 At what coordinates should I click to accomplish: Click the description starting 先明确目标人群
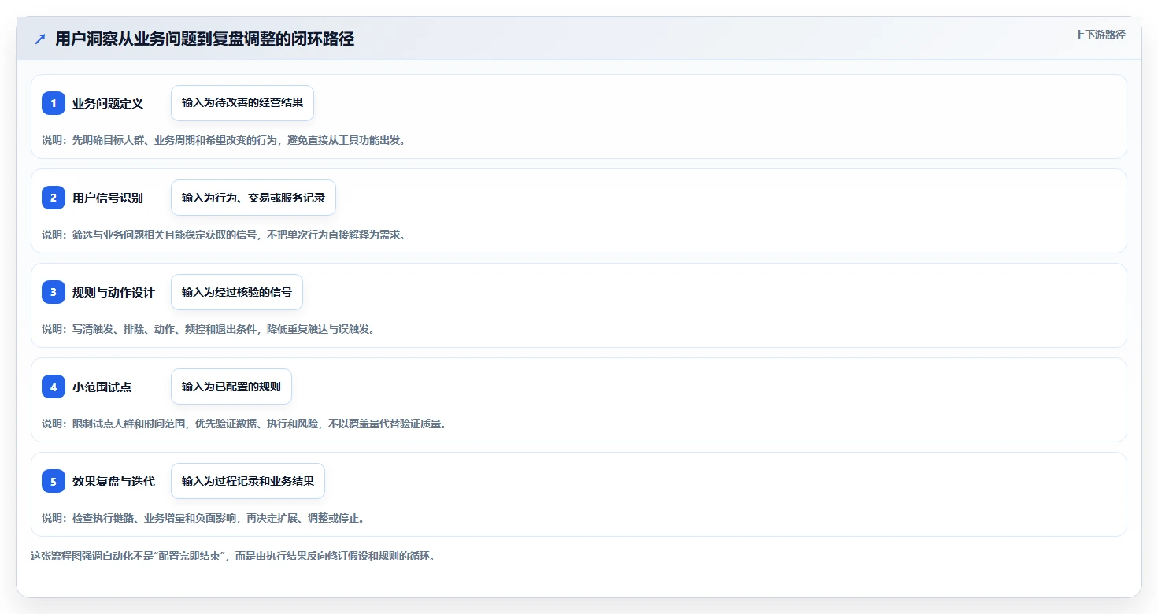(x=224, y=140)
